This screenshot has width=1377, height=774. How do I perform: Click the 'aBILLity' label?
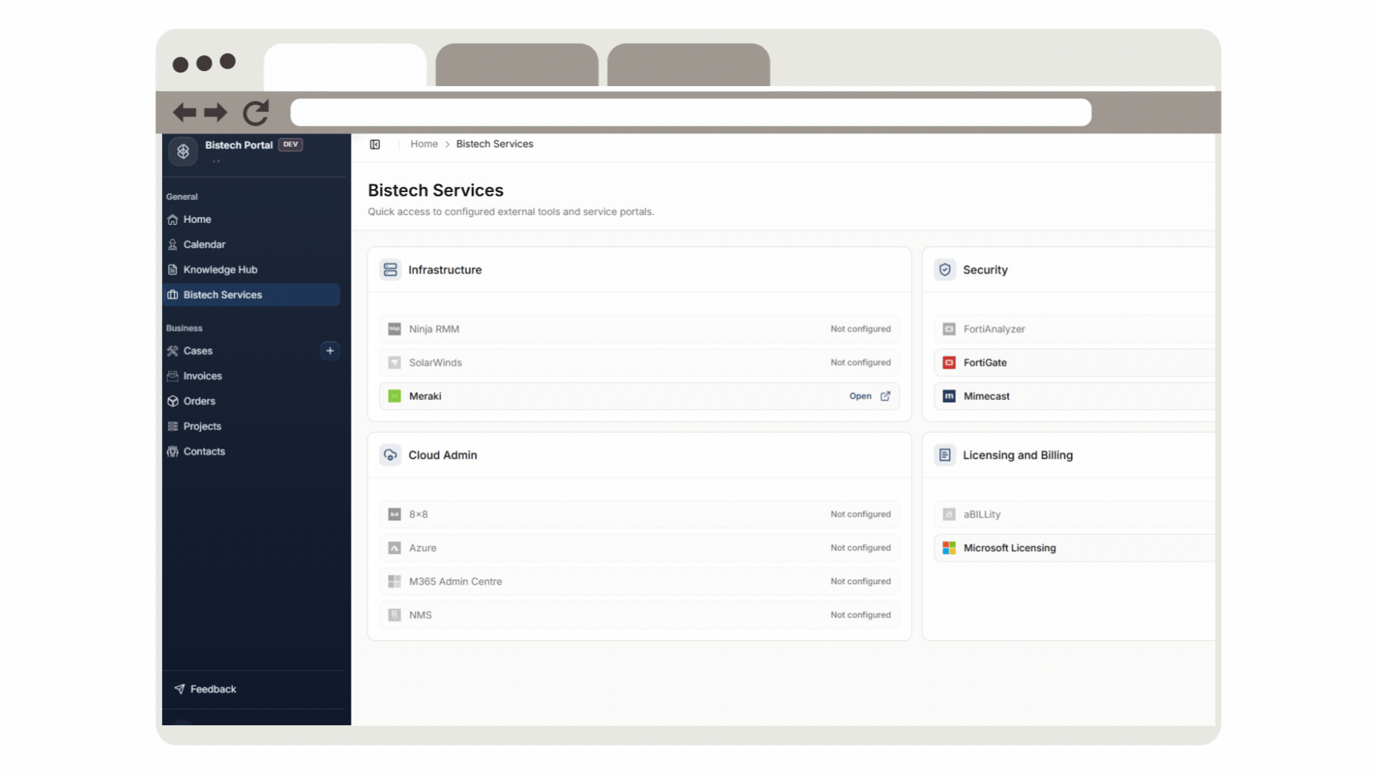[x=982, y=514]
